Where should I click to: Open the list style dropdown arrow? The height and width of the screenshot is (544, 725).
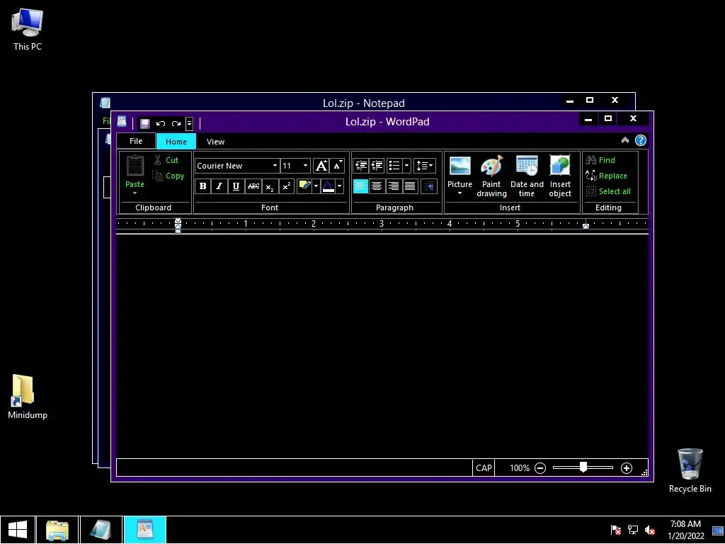click(x=407, y=165)
